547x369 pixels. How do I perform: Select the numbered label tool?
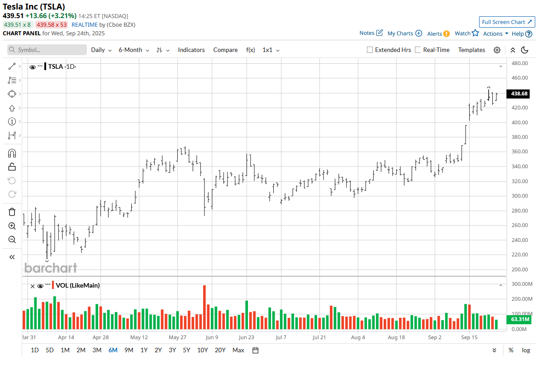point(12,122)
